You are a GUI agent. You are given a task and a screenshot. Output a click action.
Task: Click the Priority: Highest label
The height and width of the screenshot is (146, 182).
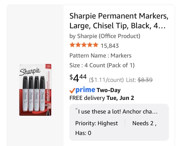pyautogui.click(x=97, y=123)
